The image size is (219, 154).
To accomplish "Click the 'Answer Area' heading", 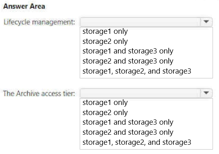I will pyautogui.click(x=24, y=6).
